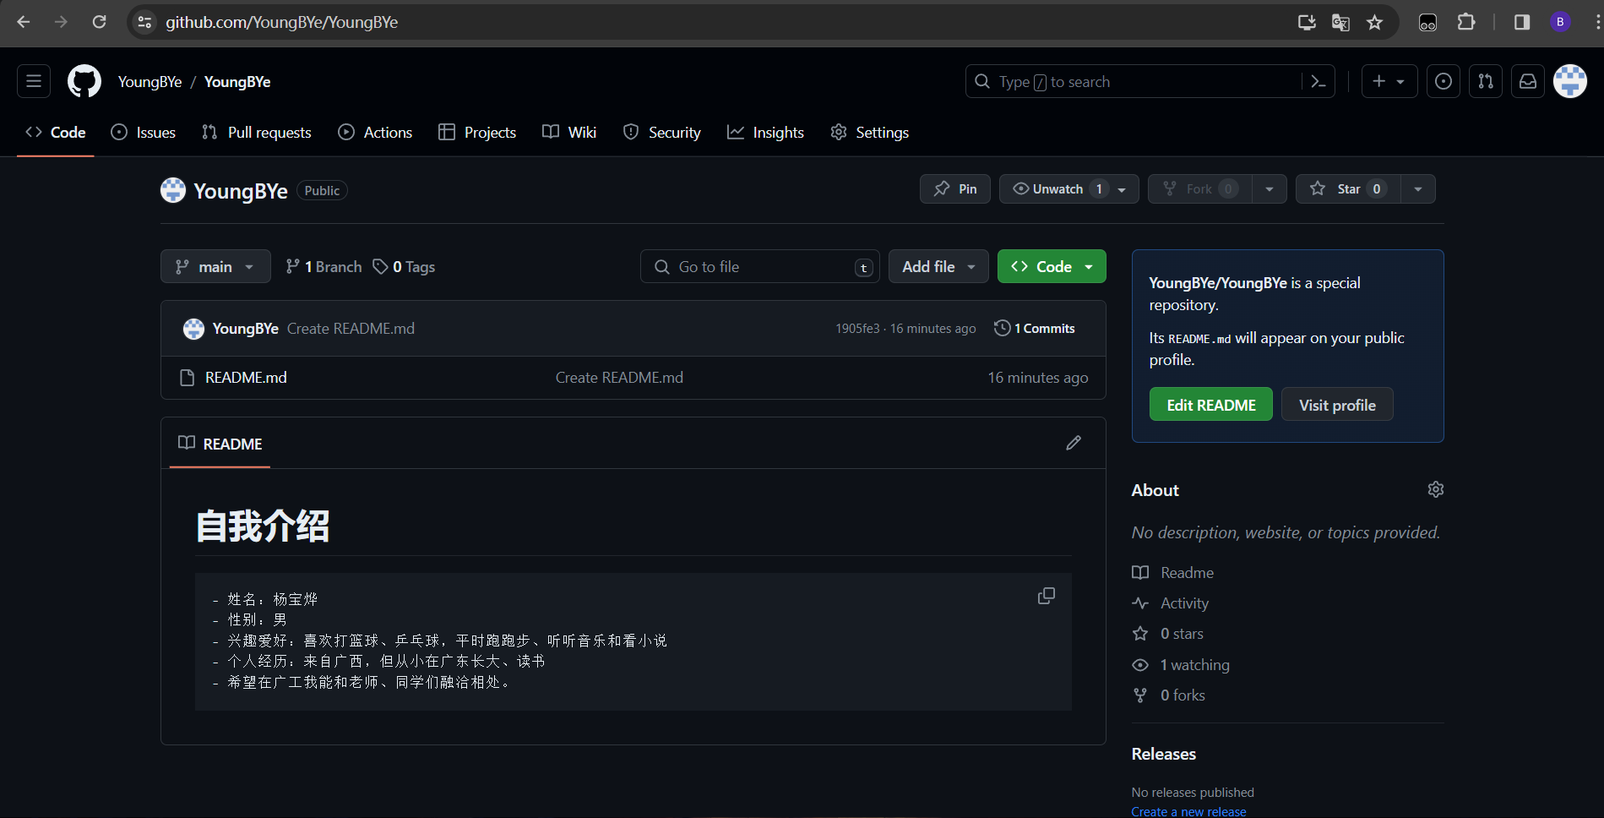
Task: Click the green Edit README button
Action: pos(1210,405)
